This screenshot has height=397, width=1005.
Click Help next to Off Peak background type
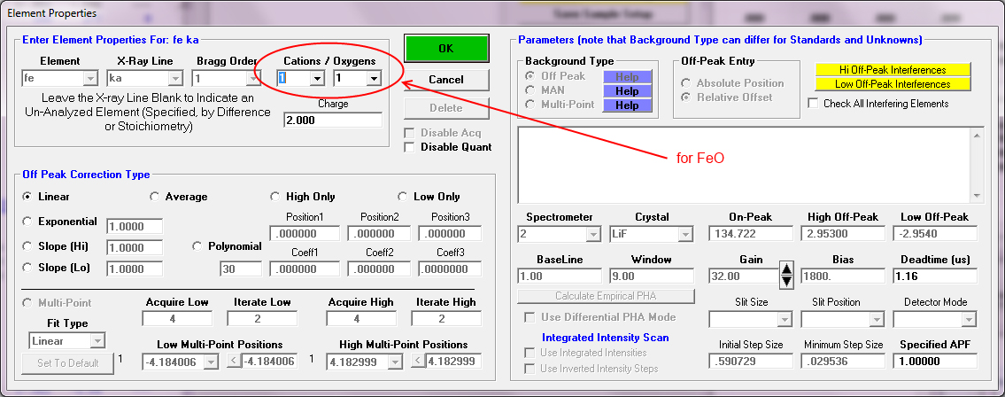coord(627,77)
